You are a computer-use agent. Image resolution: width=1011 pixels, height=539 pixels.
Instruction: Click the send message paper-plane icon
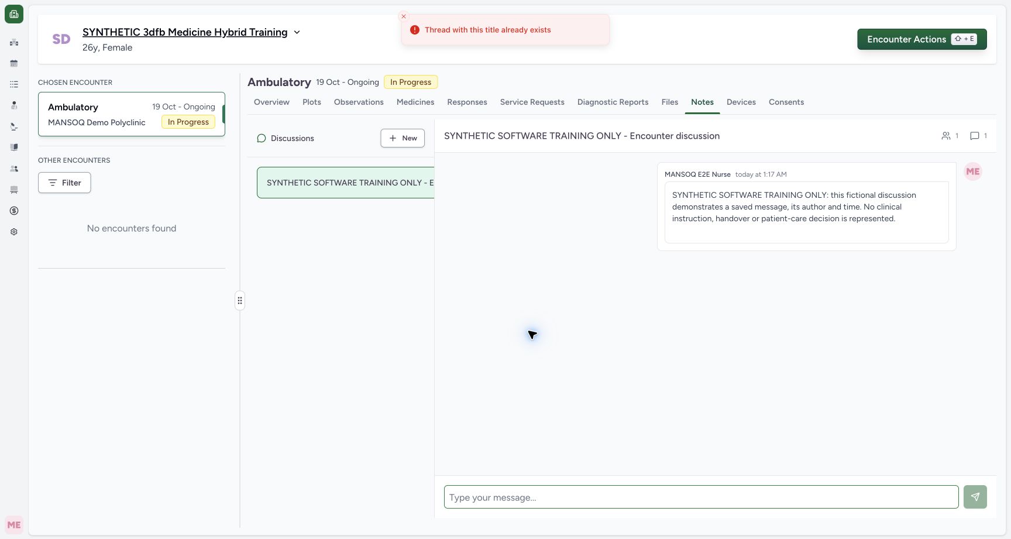(975, 497)
